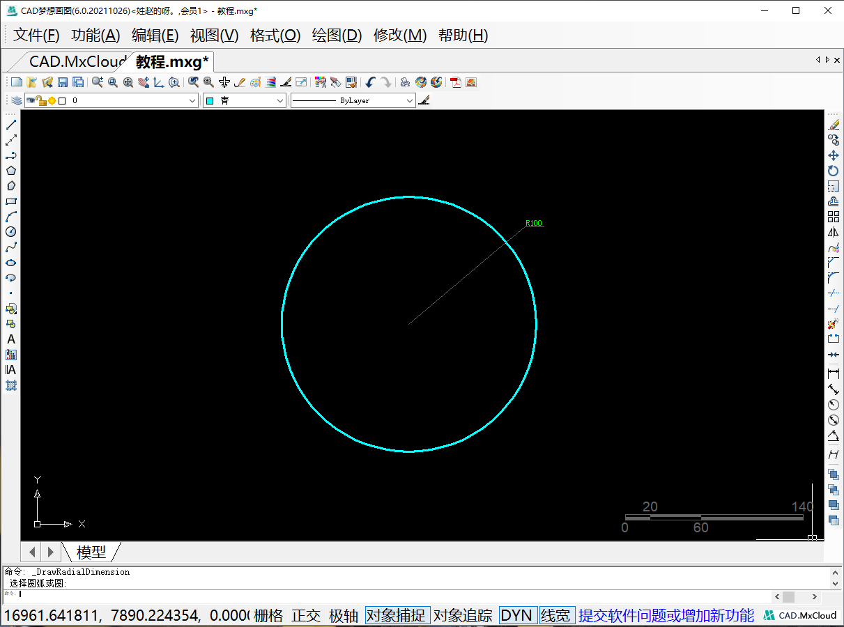Enable 正交 ortho mode
The height and width of the screenshot is (627, 844).
(x=306, y=616)
